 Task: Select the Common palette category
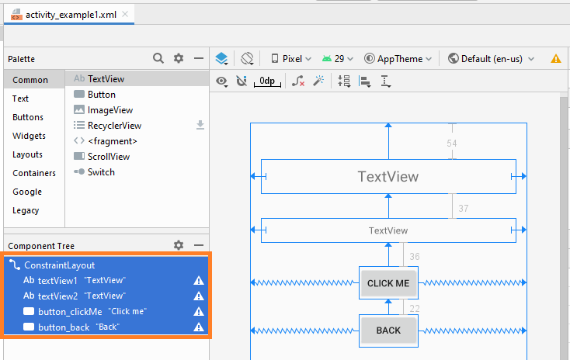coord(34,80)
